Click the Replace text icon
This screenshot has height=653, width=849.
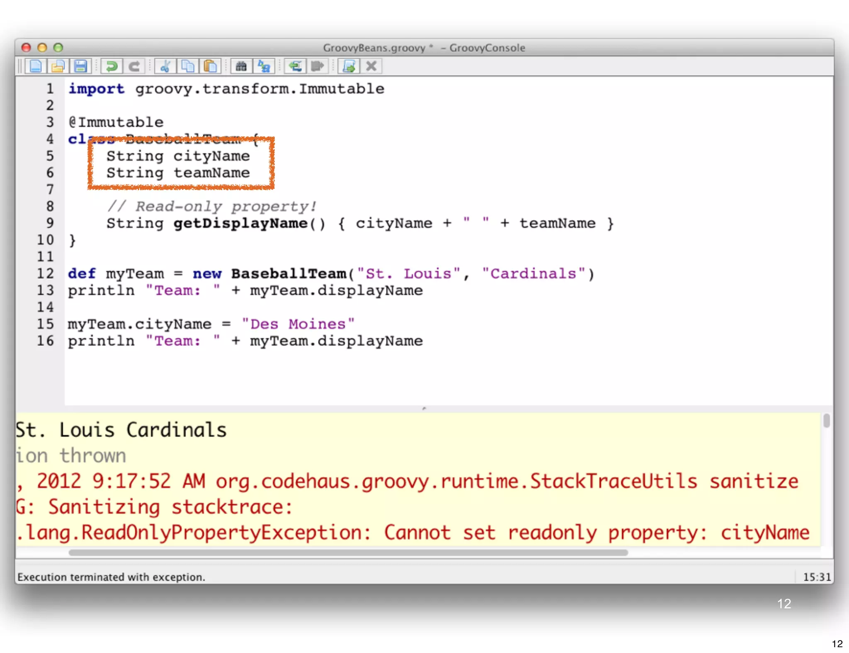tap(264, 66)
